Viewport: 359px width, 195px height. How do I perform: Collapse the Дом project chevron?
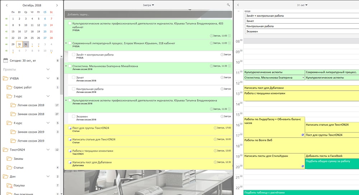point(48,176)
